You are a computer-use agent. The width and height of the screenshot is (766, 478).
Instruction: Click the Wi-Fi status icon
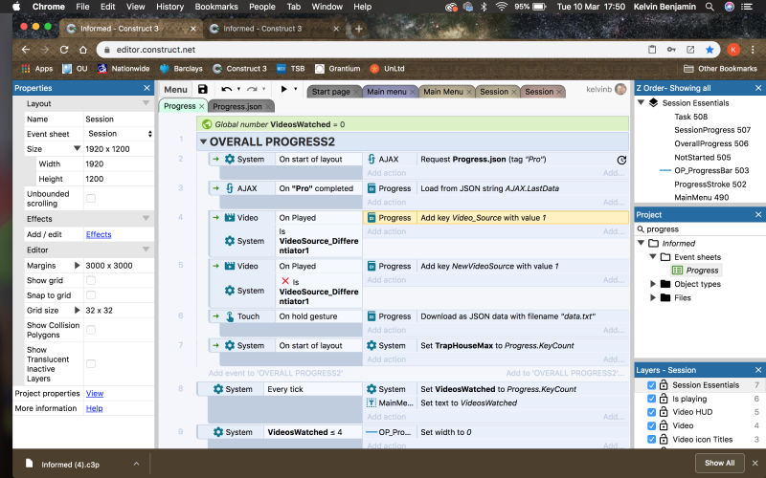501,7
